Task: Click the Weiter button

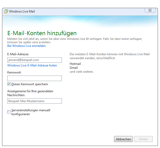Action: [x=143, y=139]
